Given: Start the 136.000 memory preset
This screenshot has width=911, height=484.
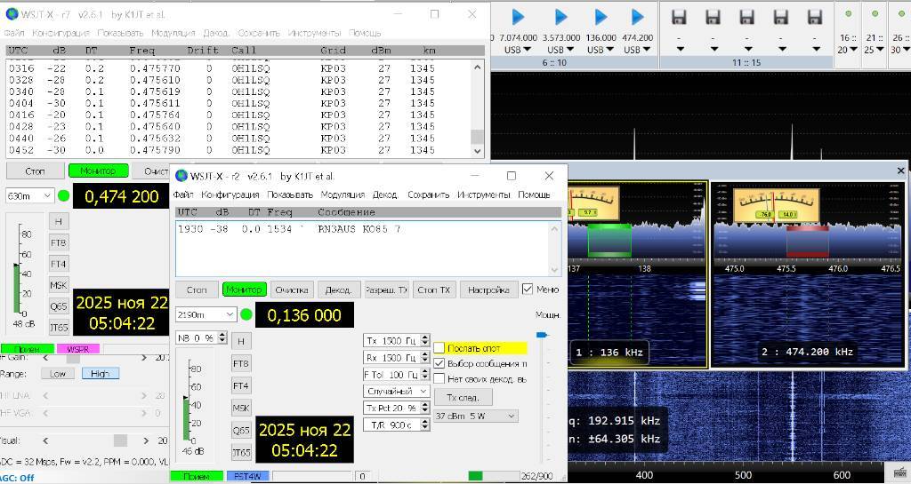Looking at the screenshot, I should click(601, 17).
